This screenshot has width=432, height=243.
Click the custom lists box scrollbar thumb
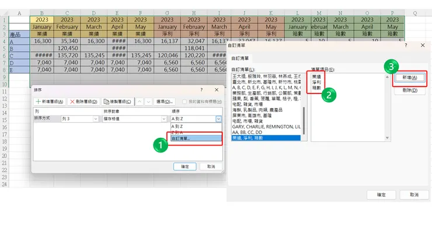coord(304,121)
